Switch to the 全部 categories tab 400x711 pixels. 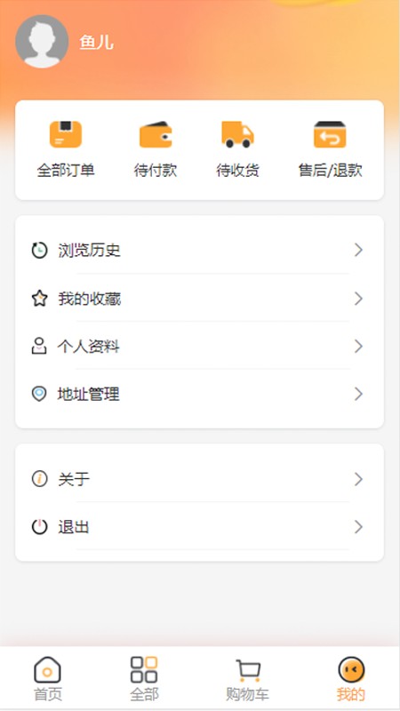[144, 678]
